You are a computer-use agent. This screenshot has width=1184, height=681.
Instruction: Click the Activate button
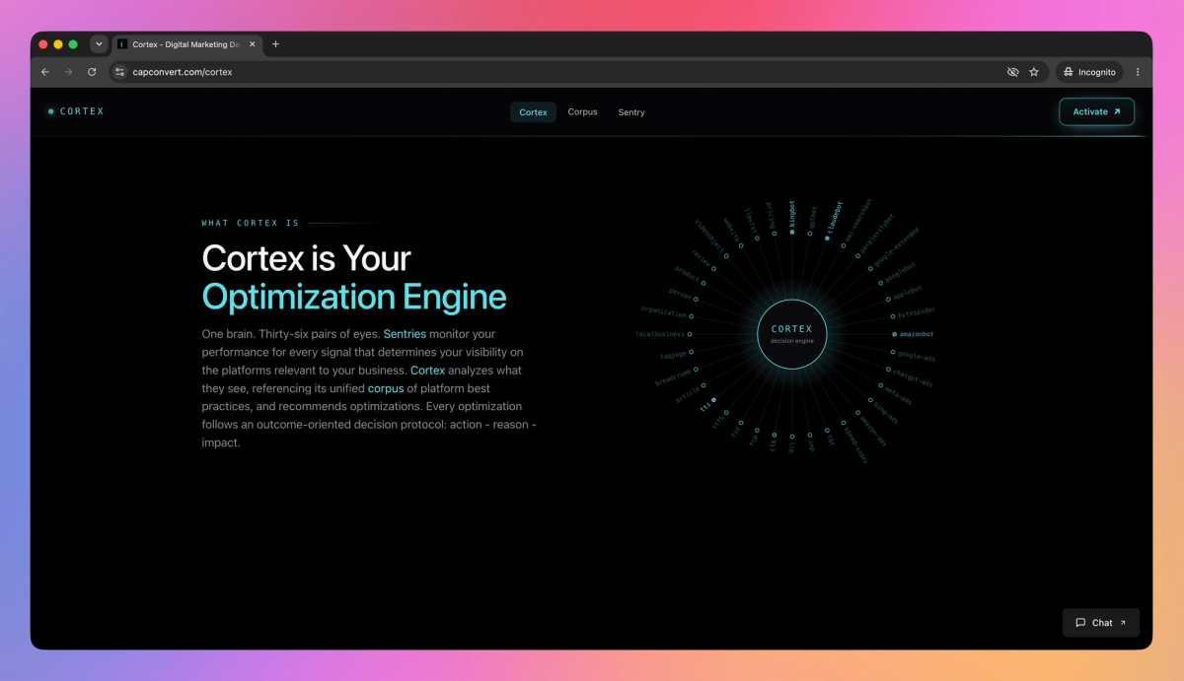click(x=1096, y=111)
